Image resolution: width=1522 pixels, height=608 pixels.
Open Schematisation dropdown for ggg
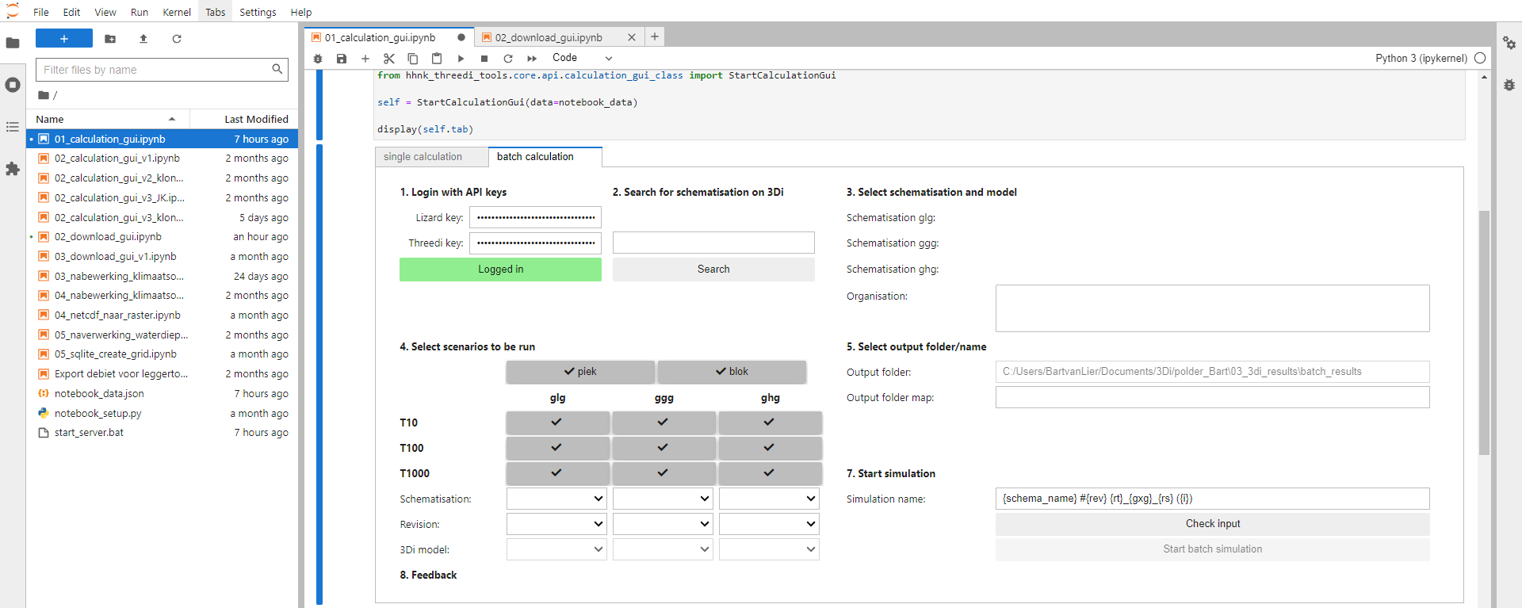coord(663,499)
